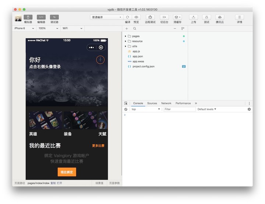Click the U status badge on project.config.json

coord(184,67)
